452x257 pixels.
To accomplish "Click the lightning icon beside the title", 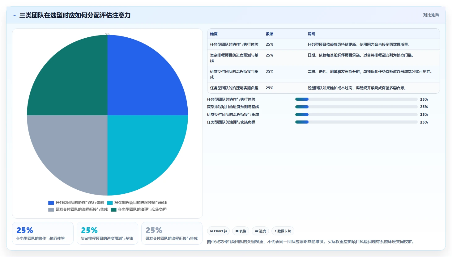I will (15, 15).
